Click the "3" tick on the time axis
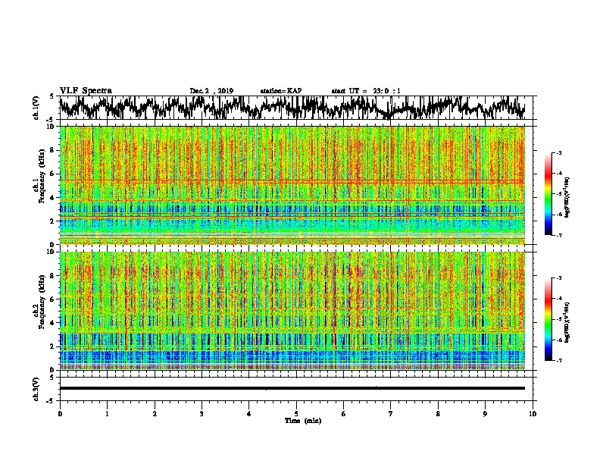 [x=202, y=414]
